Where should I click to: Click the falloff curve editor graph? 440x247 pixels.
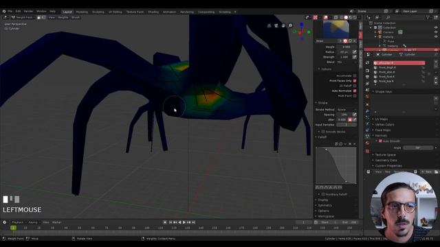point(336,165)
